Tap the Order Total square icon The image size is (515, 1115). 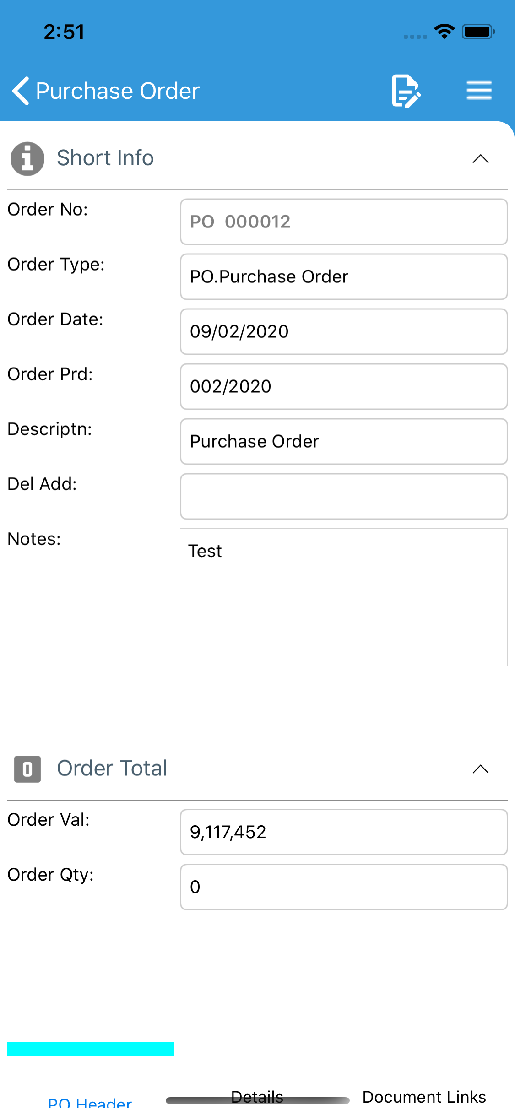coord(27,769)
